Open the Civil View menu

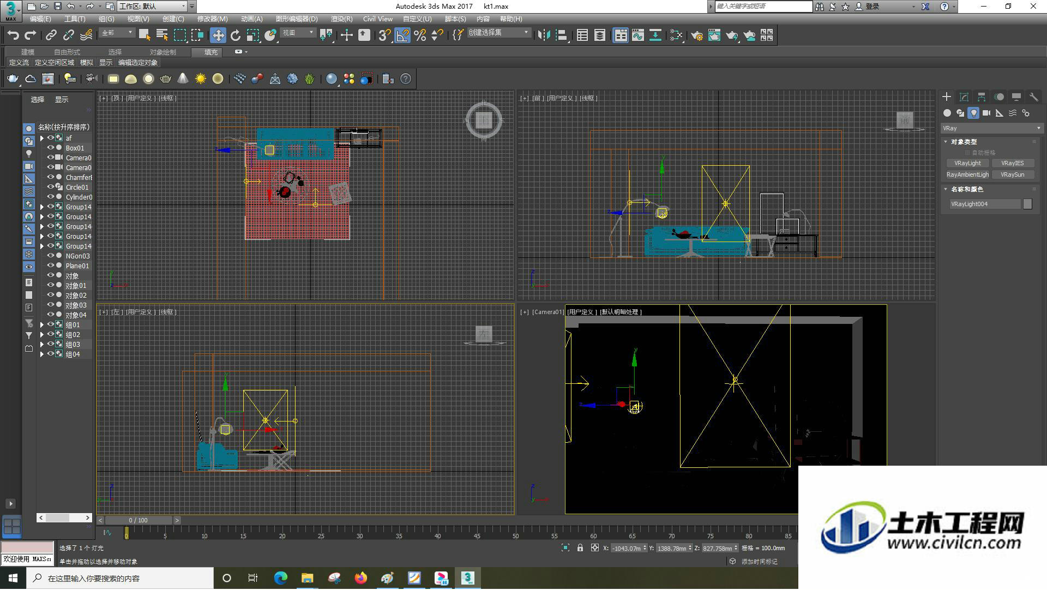pyautogui.click(x=378, y=19)
